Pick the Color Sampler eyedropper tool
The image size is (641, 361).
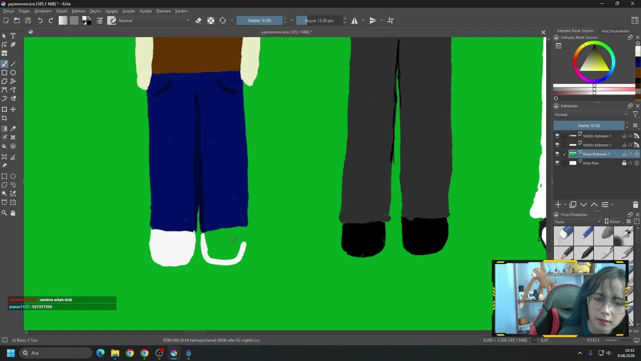coord(13,129)
